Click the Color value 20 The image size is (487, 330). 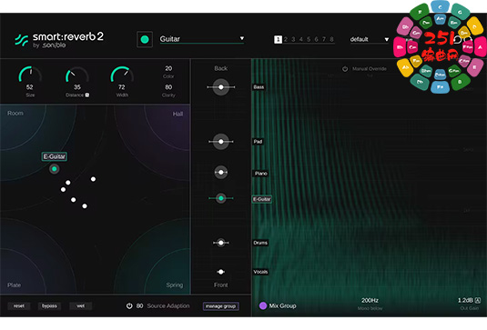coord(168,68)
